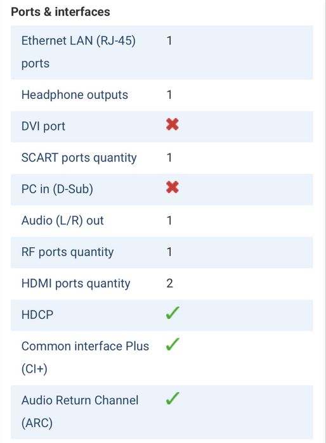Click the Ethernet LAN (RJ-45) ports label

[x=78, y=52]
